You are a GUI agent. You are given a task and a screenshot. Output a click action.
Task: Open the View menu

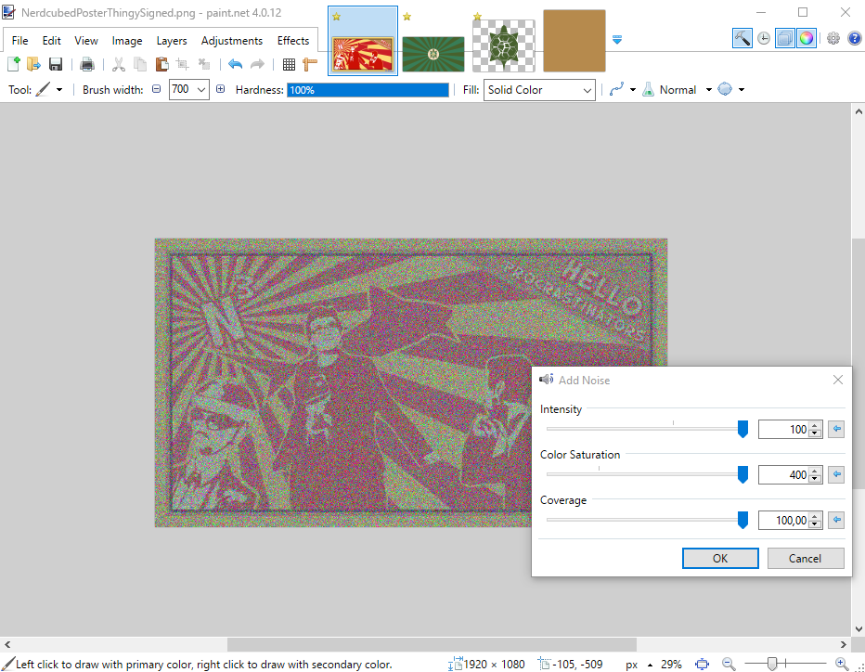[x=86, y=41]
